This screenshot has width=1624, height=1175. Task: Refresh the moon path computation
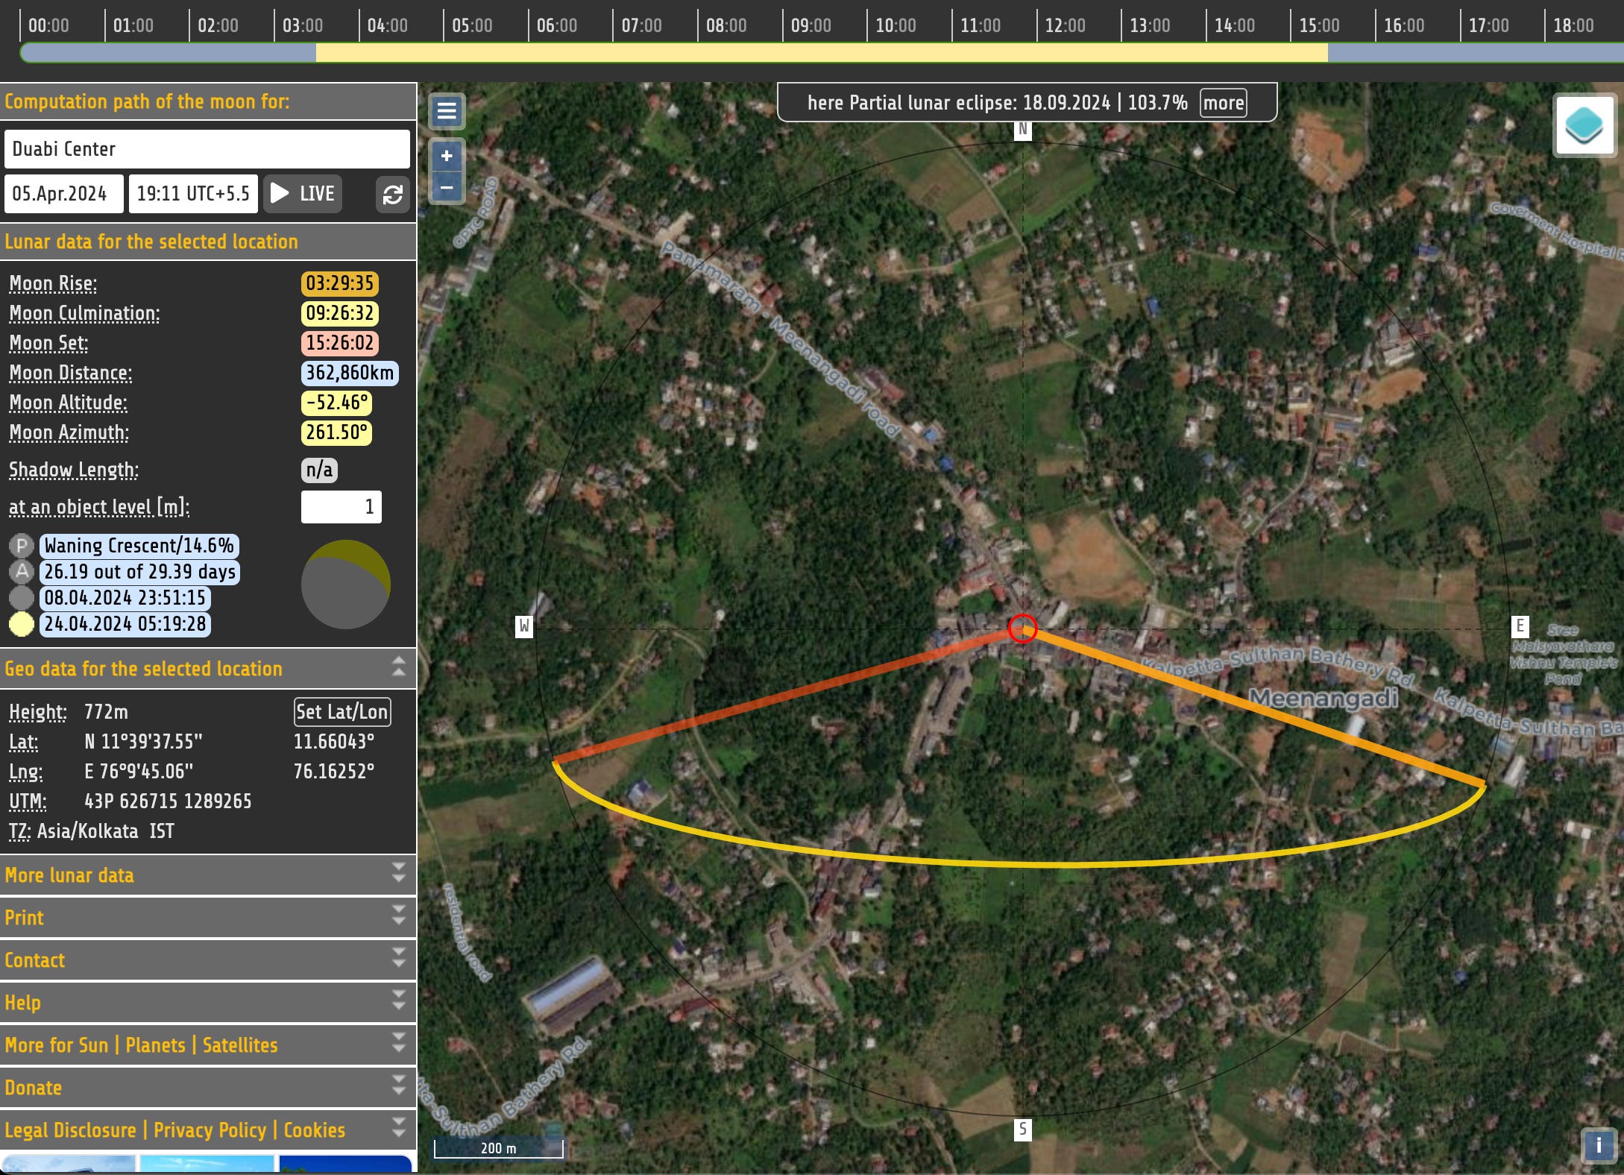(393, 194)
